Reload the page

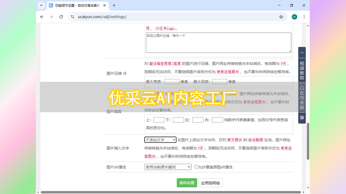(x=61, y=17)
